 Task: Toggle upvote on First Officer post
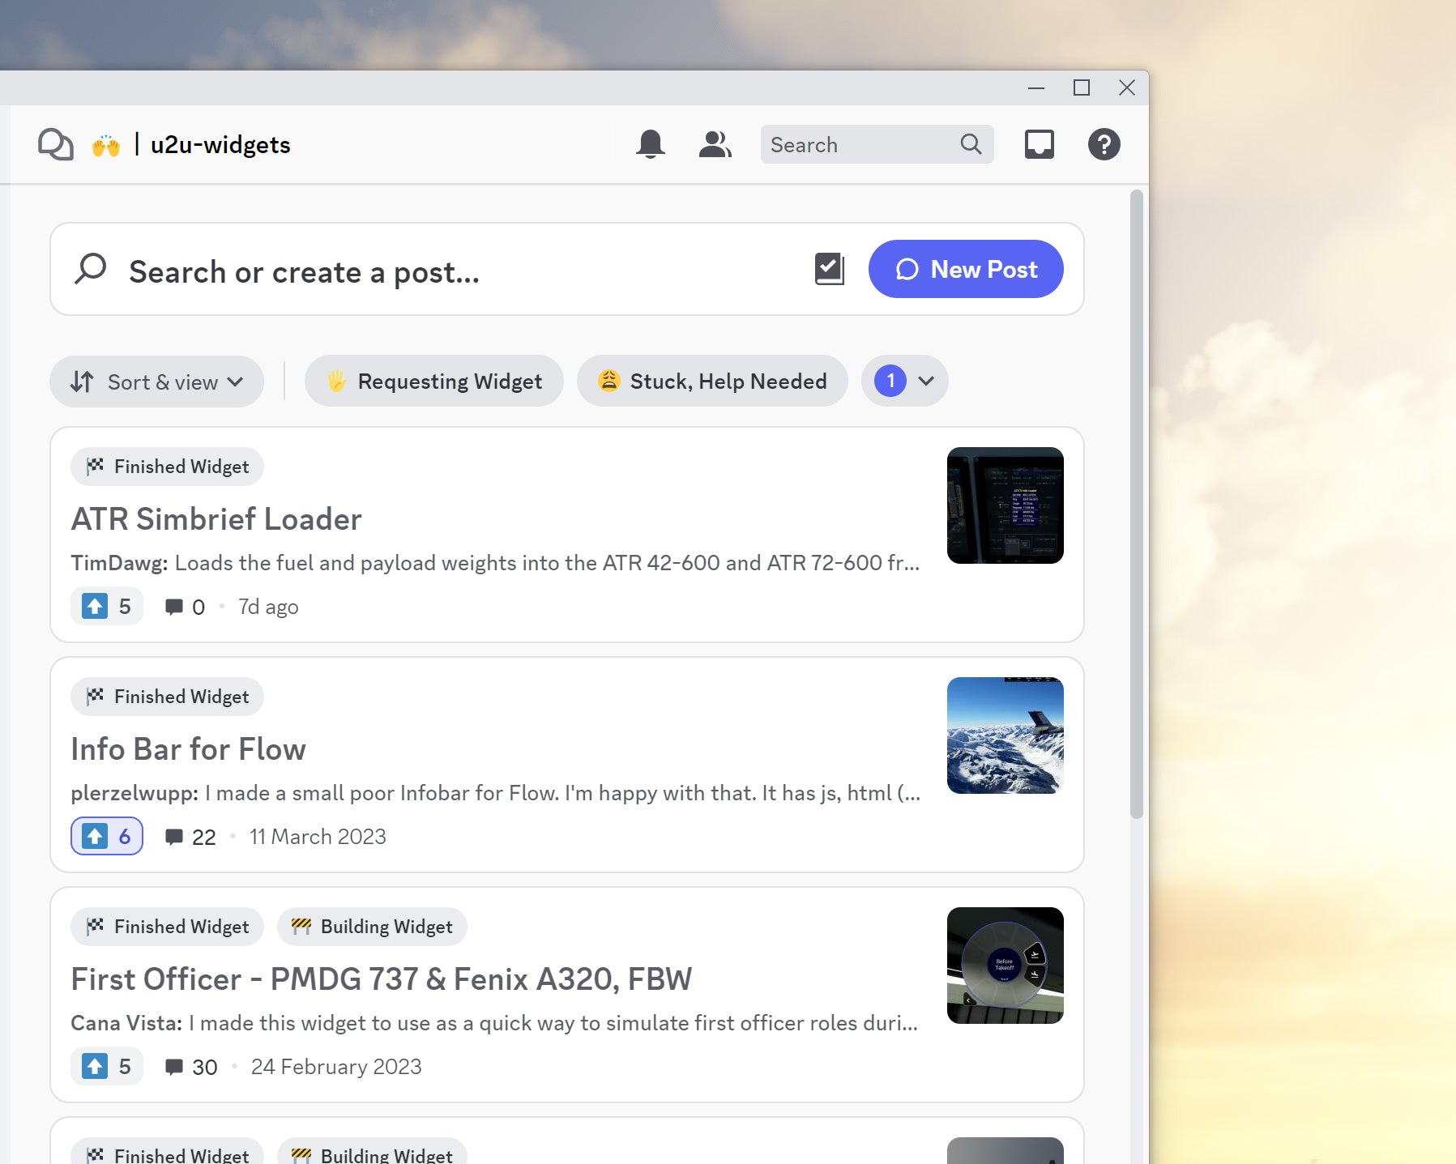click(107, 1066)
